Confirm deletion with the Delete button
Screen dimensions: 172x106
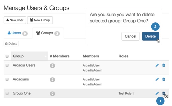coord(150,36)
